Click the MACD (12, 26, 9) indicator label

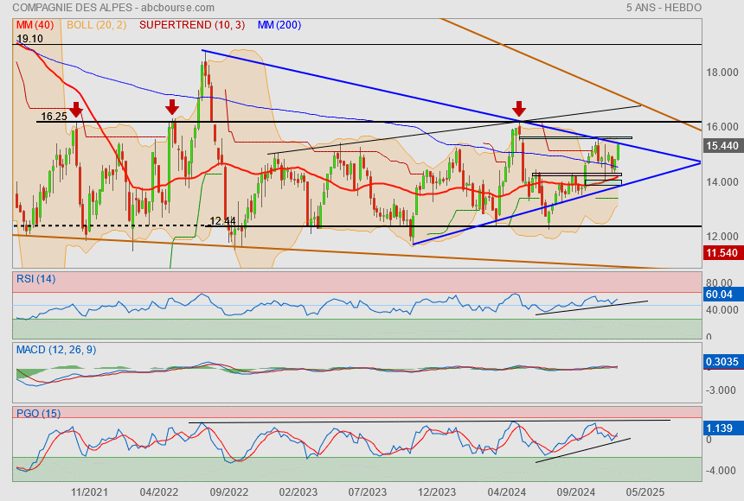[56, 350]
